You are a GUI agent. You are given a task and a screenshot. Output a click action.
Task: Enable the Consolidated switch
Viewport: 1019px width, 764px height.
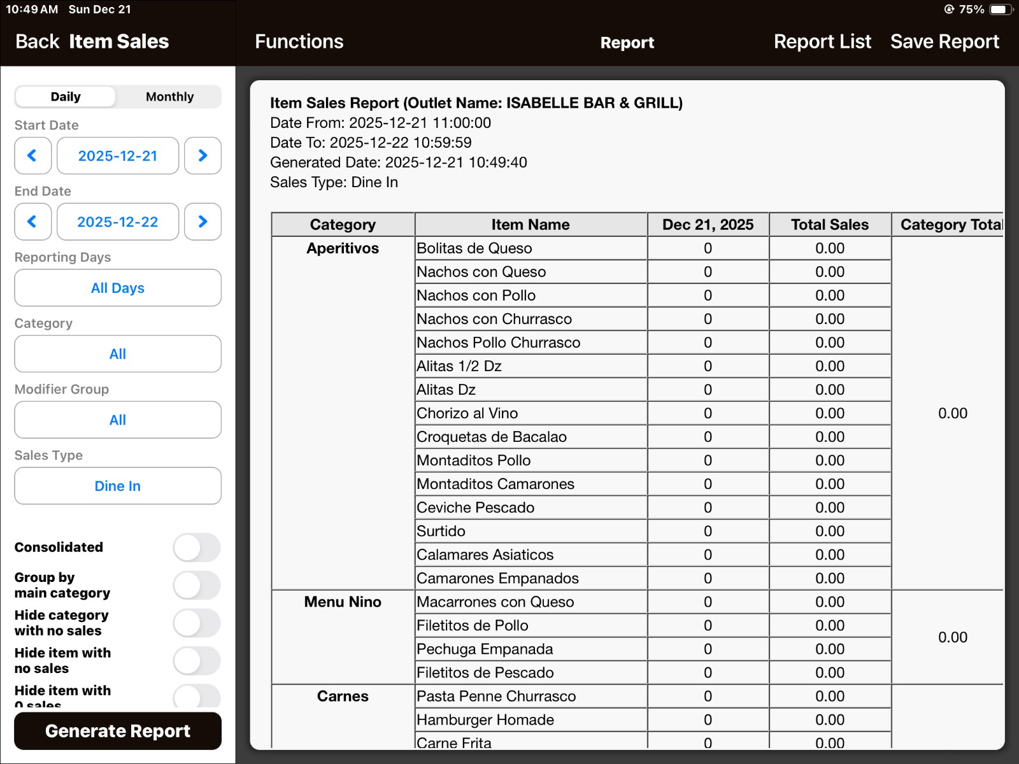[197, 548]
